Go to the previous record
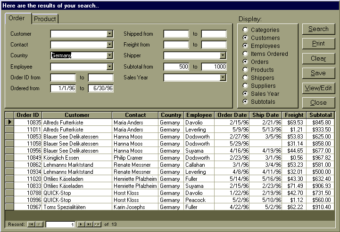The width and height of the screenshot is (340, 232). 39,224
